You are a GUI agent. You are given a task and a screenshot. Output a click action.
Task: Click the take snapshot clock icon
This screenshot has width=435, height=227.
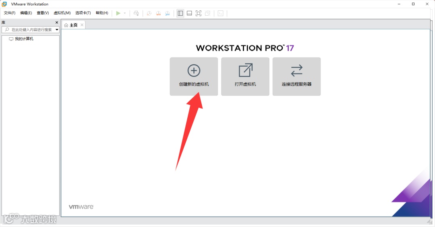[149, 13]
